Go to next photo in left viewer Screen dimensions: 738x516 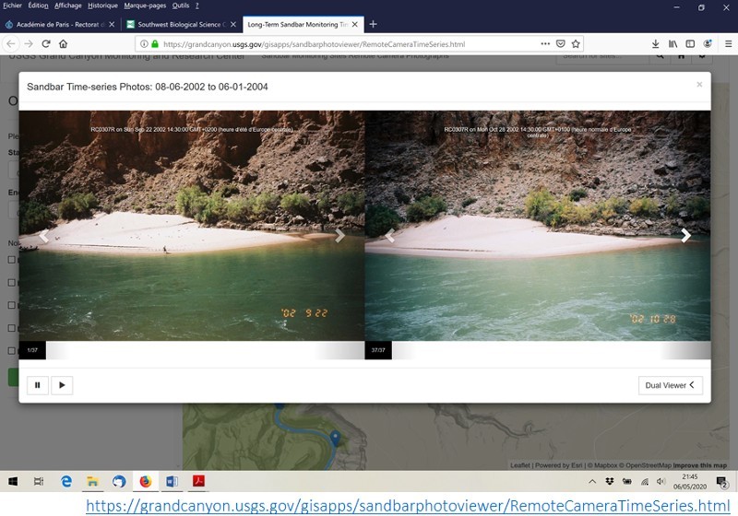tap(339, 236)
